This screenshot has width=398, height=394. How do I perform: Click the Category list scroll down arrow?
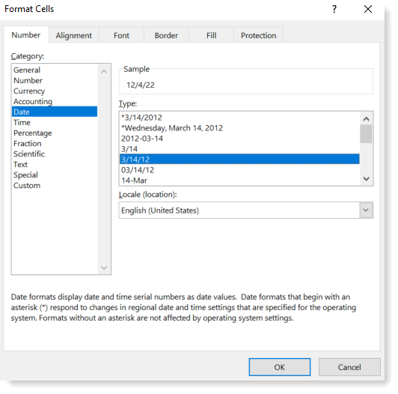pos(104,267)
